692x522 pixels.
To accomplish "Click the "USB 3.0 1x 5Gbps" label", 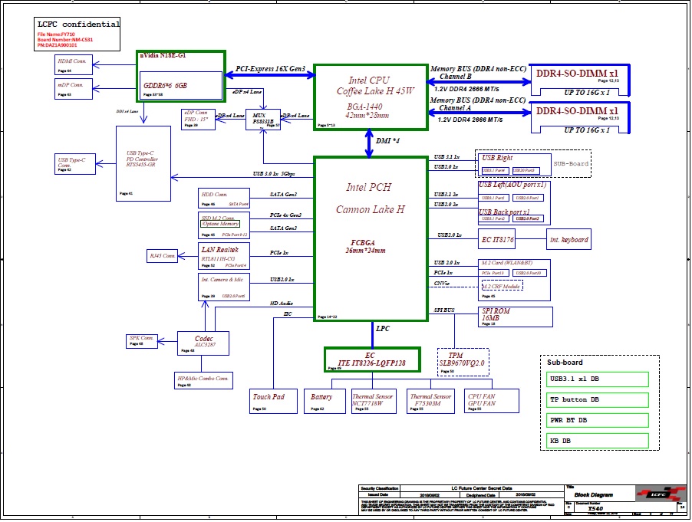I will (x=274, y=174).
